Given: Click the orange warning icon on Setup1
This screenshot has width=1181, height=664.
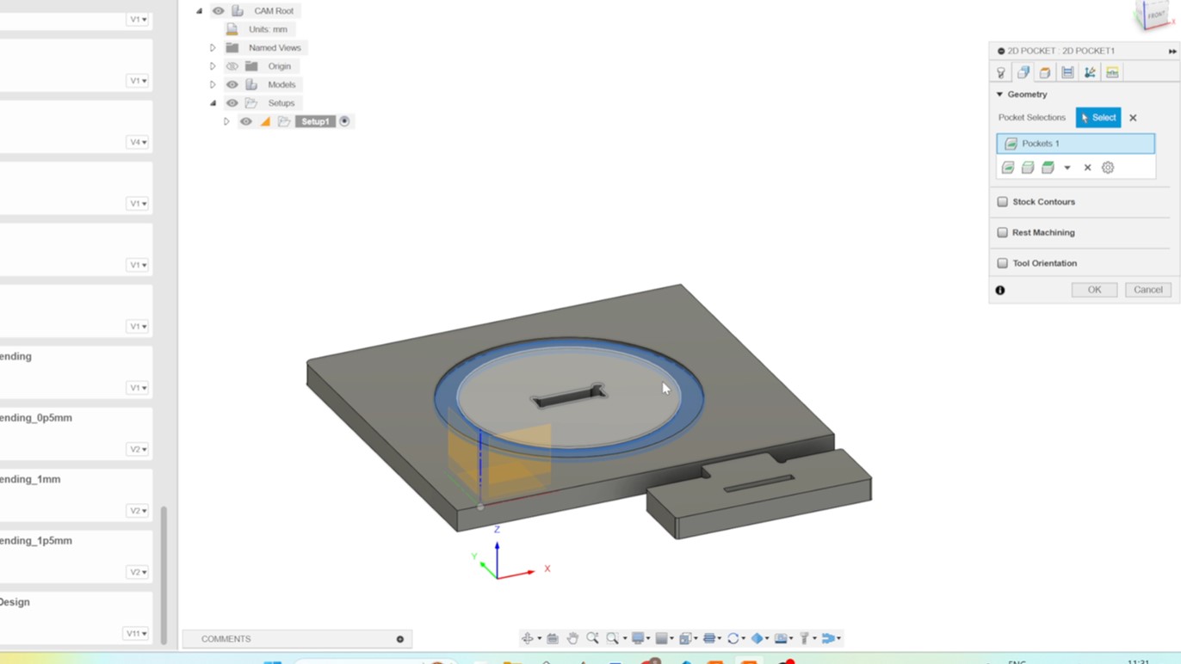Looking at the screenshot, I should (265, 122).
